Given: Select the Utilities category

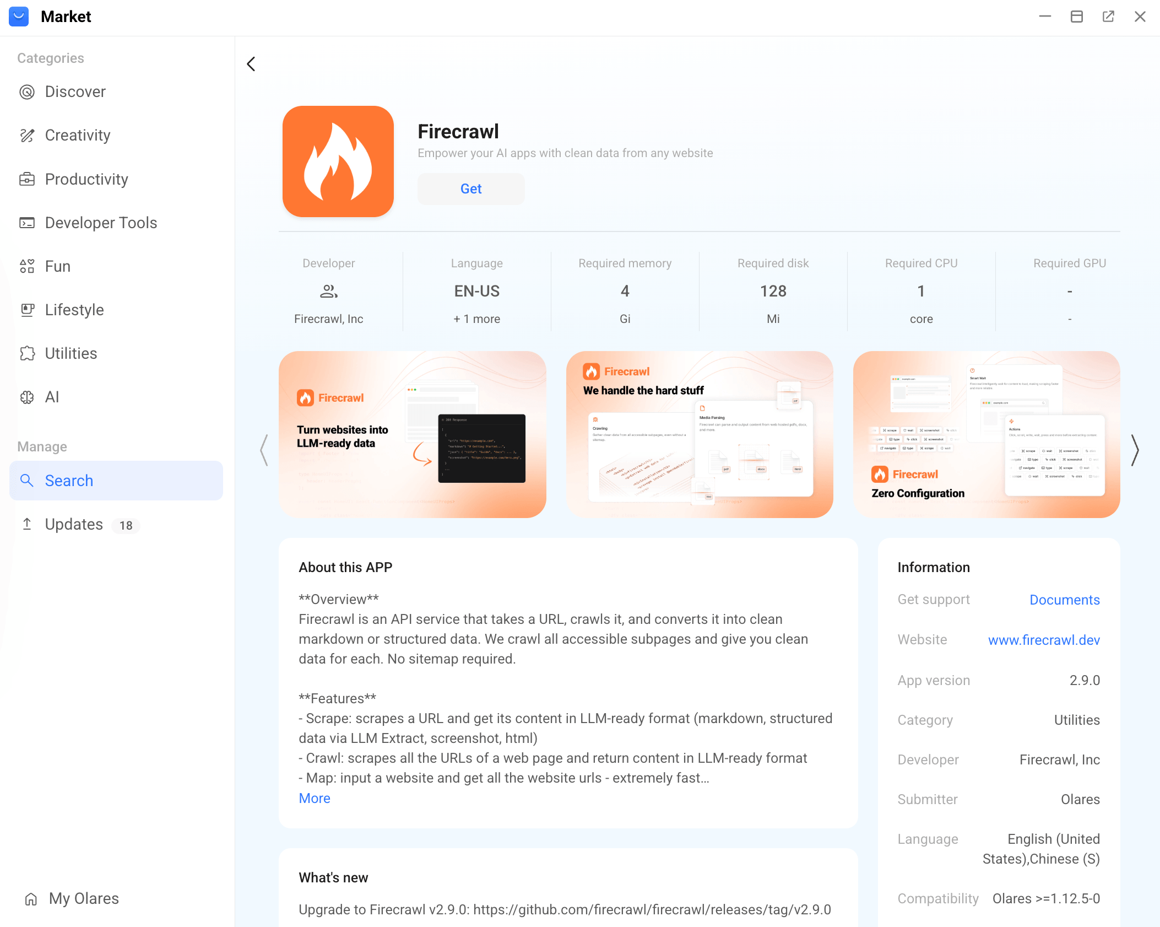Looking at the screenshot, I should tap(116, 353).
